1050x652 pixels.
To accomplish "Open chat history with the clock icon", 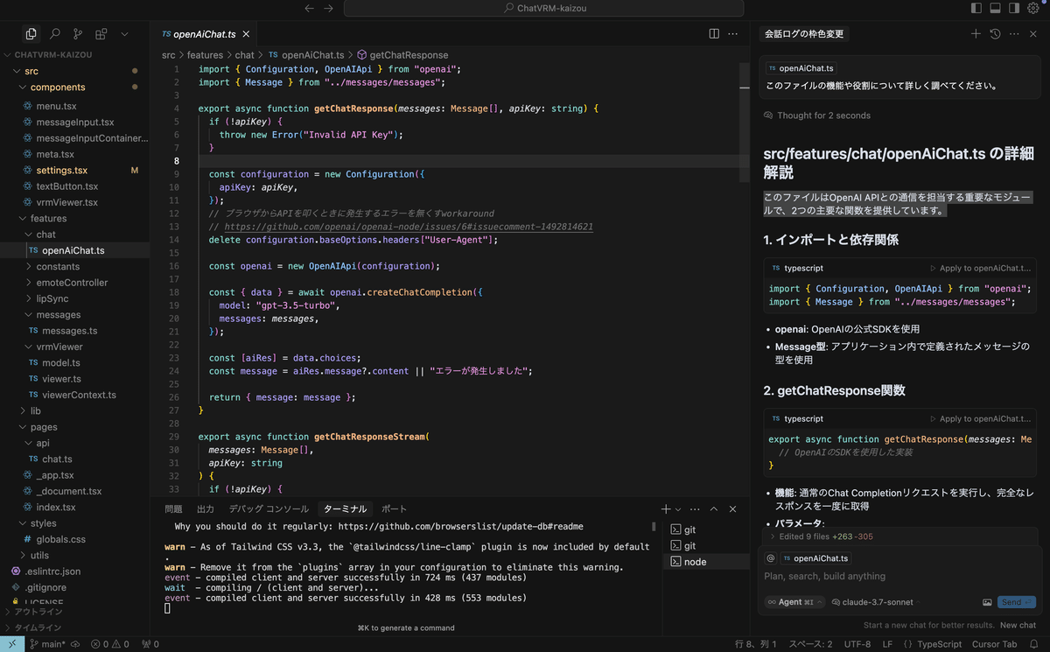I will click(x=995, y=33).
